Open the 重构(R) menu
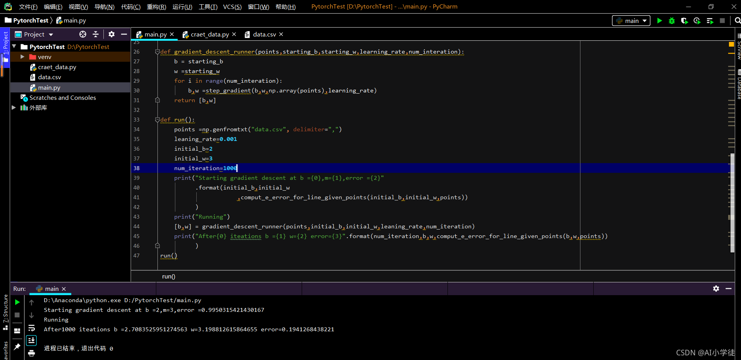 [x=156, y=7]
